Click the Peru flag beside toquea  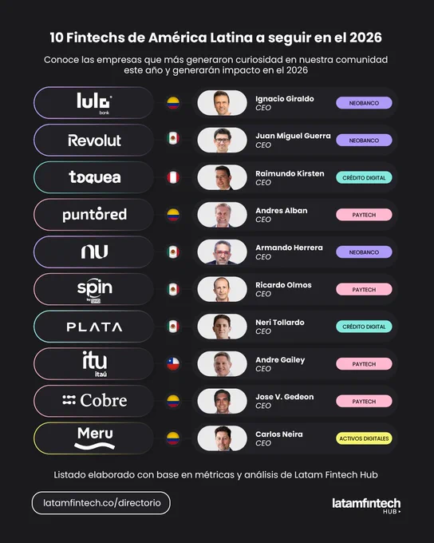point(173,177)
